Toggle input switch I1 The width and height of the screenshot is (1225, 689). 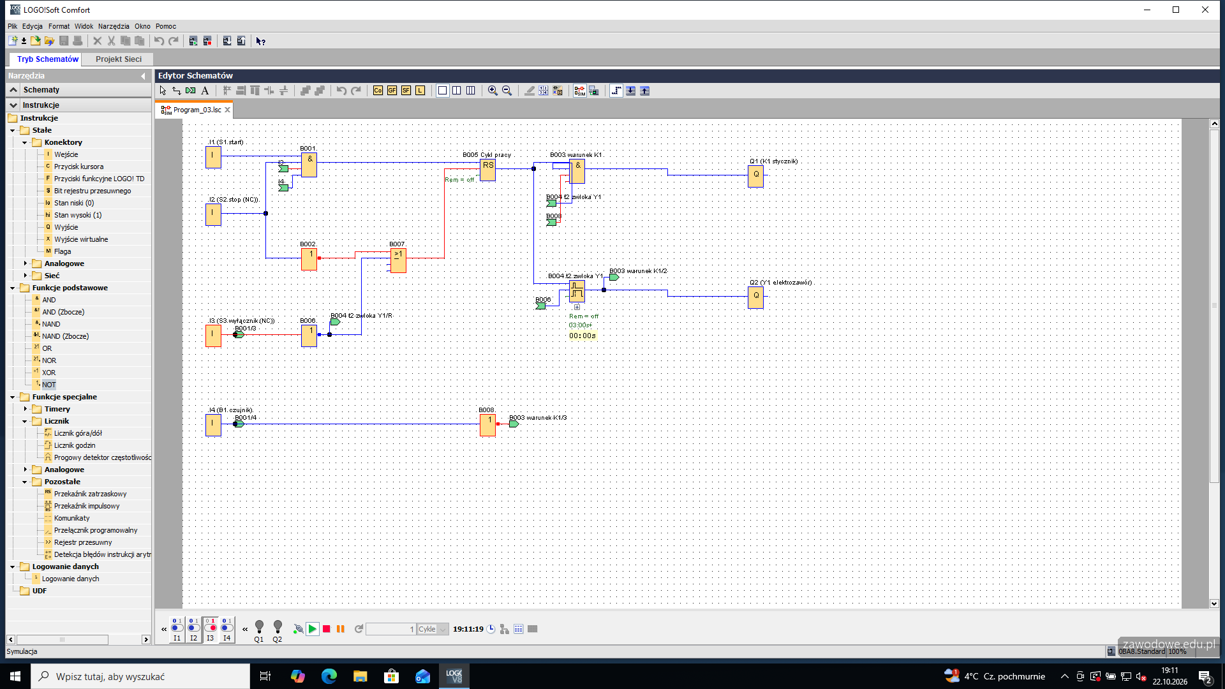point(177,629)
